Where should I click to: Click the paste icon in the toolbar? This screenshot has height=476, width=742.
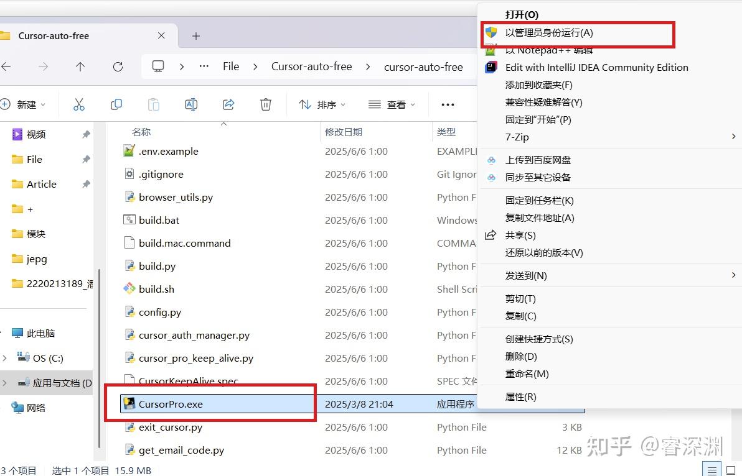(153, 104)
